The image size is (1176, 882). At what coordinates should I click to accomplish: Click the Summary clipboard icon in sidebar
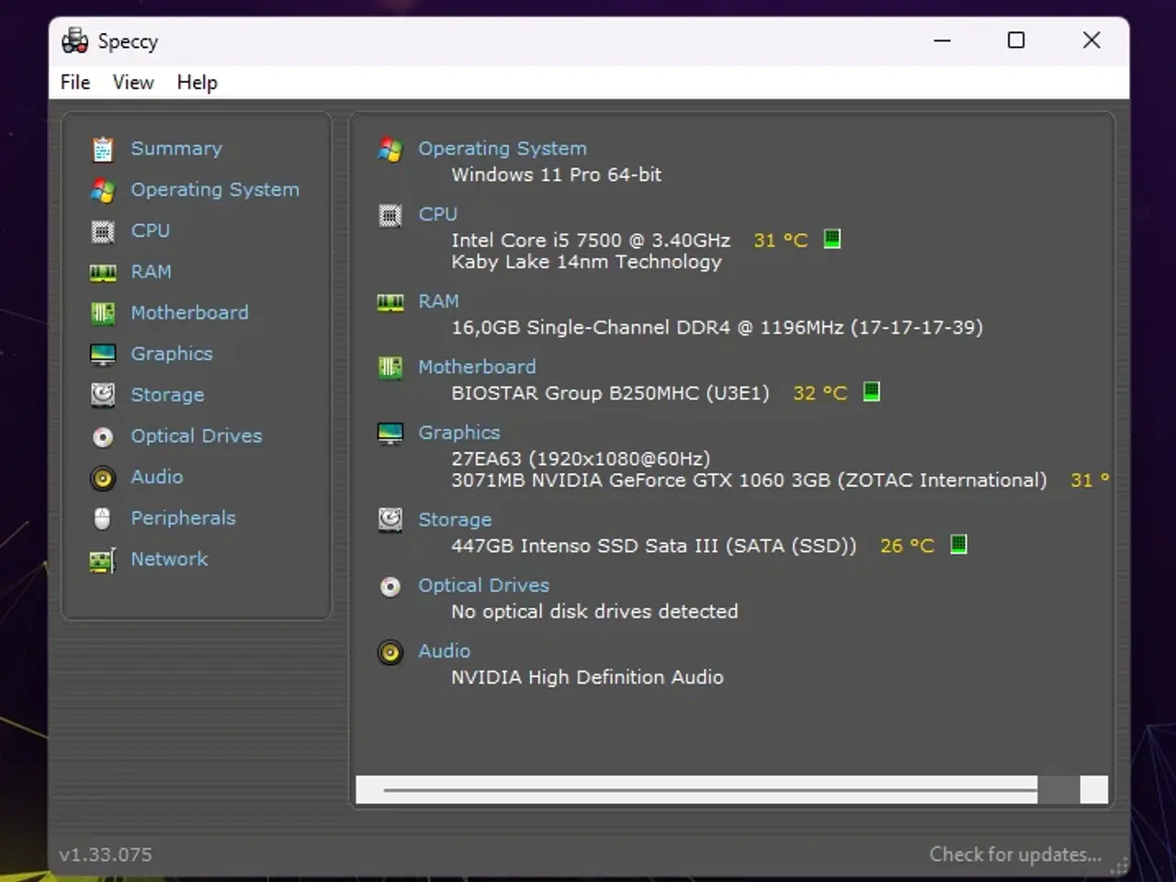[103, 149]
